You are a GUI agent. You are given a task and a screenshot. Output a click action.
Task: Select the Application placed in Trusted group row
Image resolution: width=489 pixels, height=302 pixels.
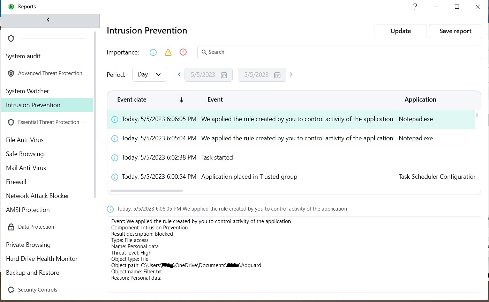tap(291, 177)
